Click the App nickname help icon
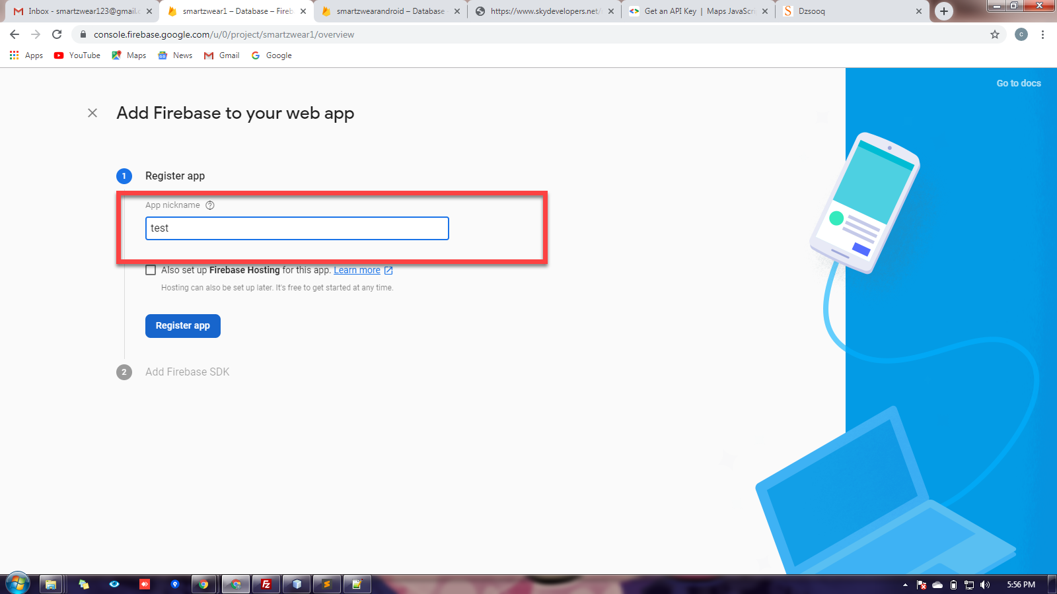 210,205
